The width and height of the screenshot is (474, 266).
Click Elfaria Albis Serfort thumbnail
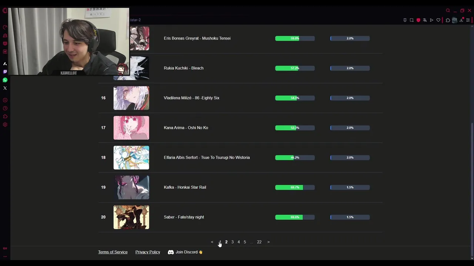tap(131, 158)
